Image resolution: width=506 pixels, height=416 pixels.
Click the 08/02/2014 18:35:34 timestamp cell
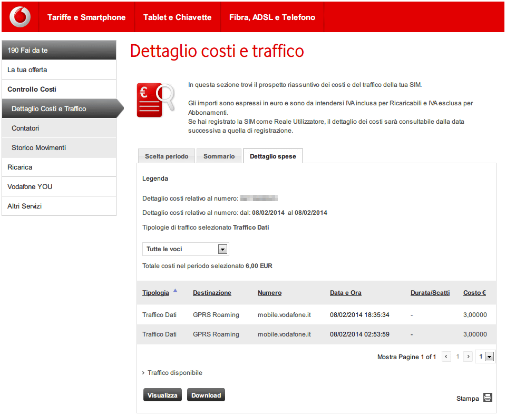tap(359, 315)
